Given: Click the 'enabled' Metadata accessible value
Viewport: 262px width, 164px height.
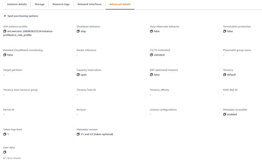Looking at the screenshot, I should tap(232, 114).
